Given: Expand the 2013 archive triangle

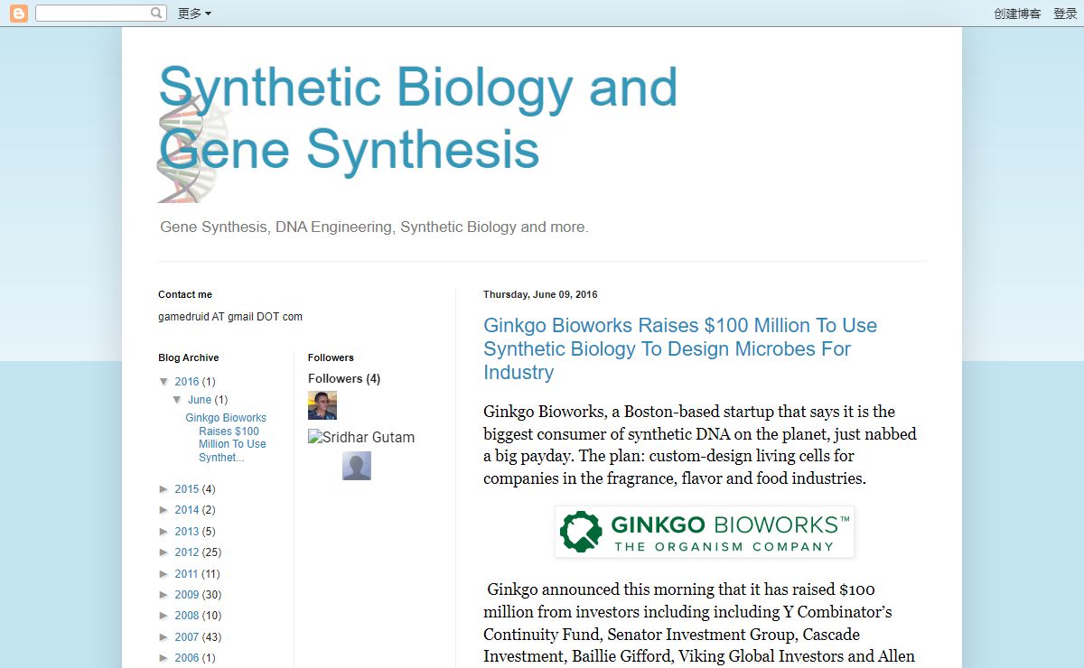Looking at the screenshot, I should (x=164, y=532).
